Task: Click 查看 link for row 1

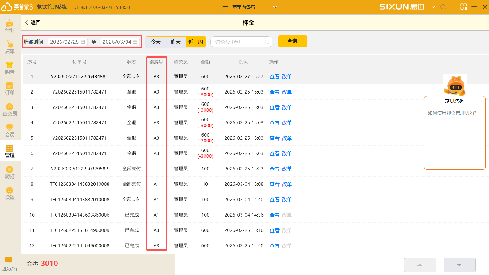Action: (274, 77)
